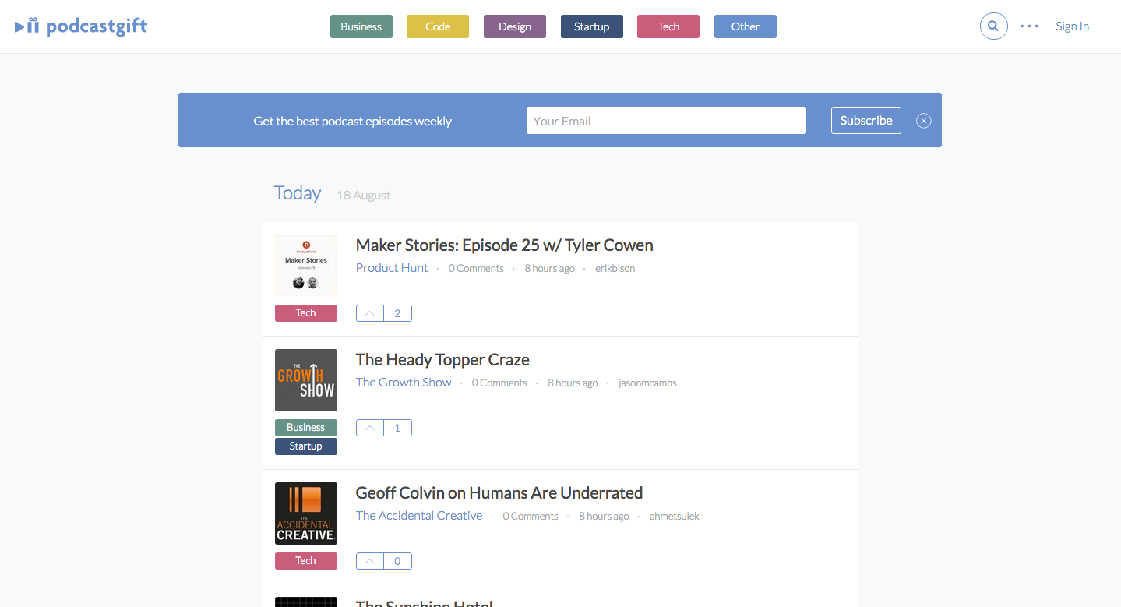Open The Accidental Creative podcast link
1121x607 pixels.
[x=419, y=515]
